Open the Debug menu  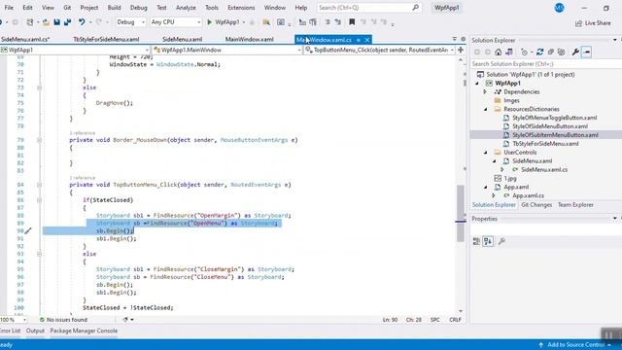click(x=138, y=8)
